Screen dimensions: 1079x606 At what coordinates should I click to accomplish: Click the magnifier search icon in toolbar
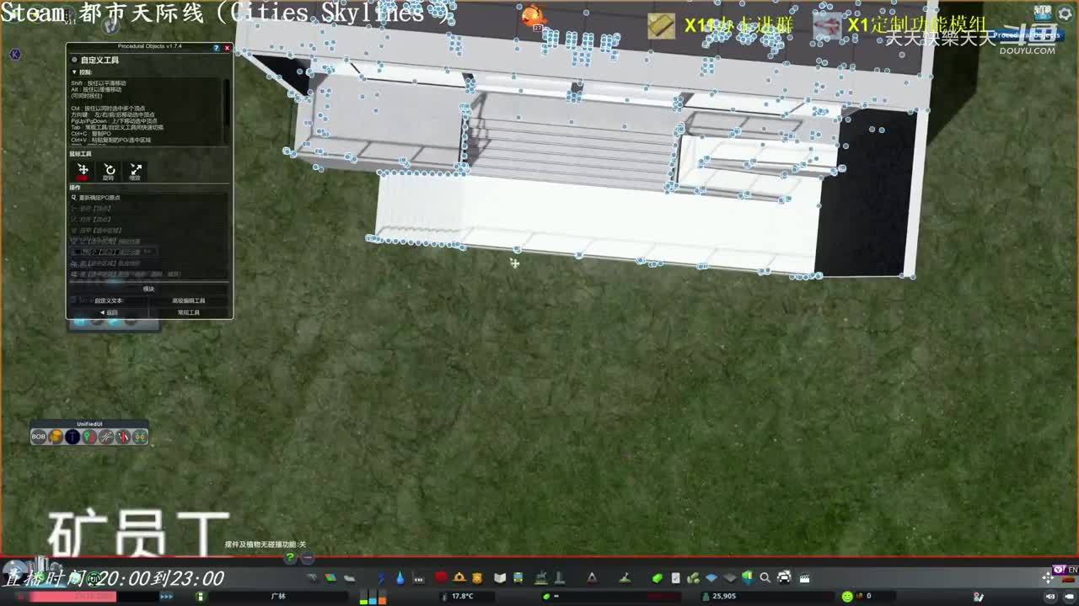pyautogui.click(x=765, y=577)
